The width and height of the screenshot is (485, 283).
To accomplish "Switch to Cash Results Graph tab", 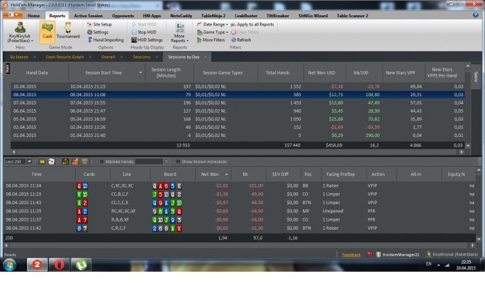I will (x=65, y=57).
